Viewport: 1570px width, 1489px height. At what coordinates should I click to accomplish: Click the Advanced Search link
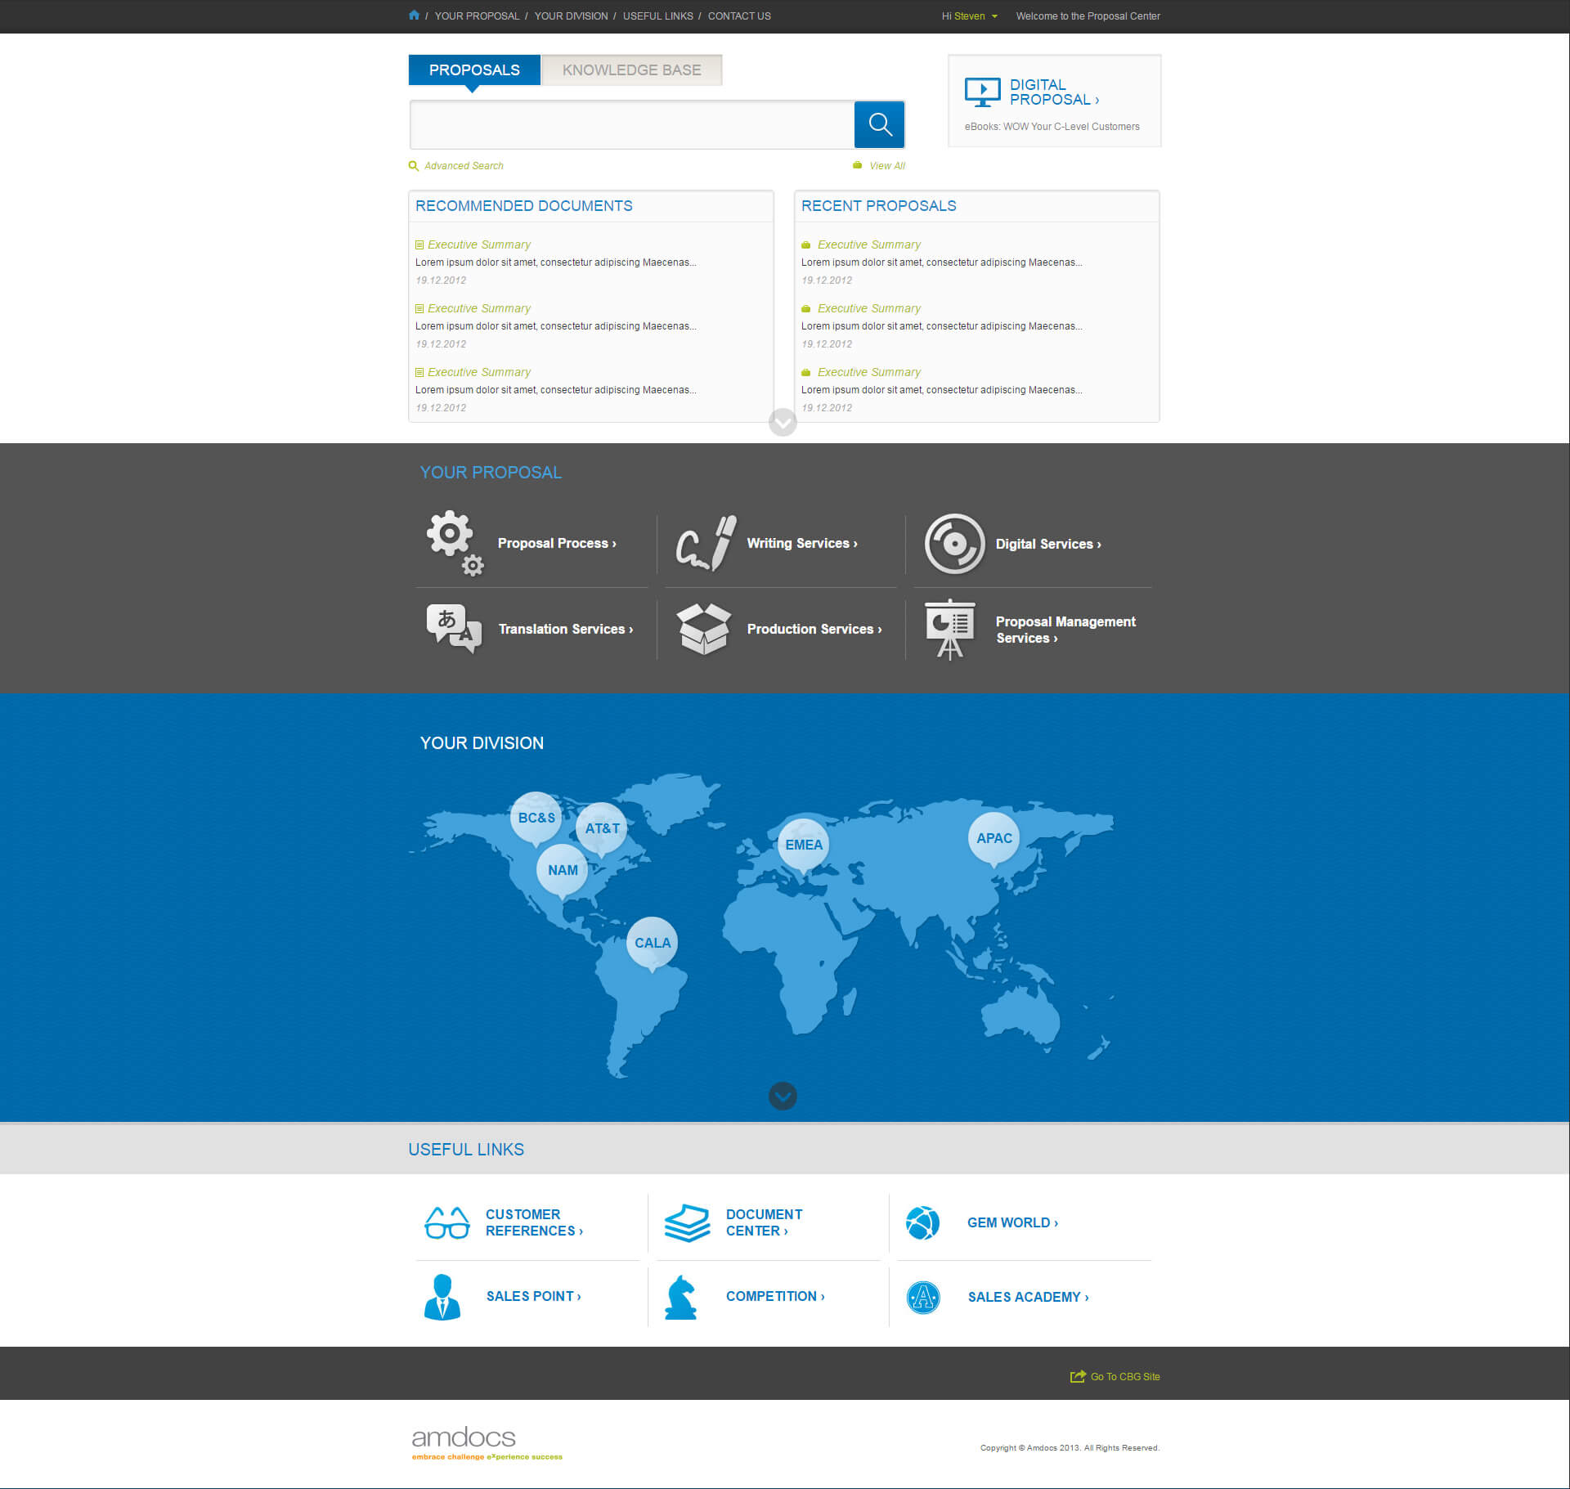[463, 165]
